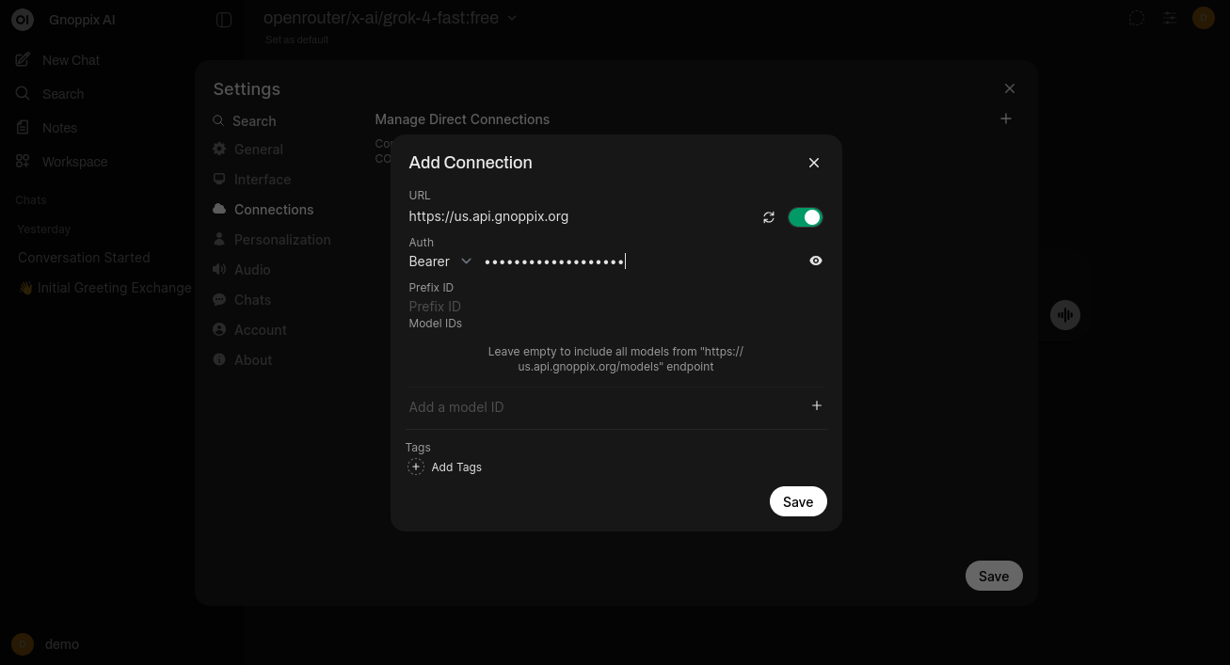Click the verify connection refresh icon
This screenshot has height=665, width=1230.
click(x=769, y=217)
